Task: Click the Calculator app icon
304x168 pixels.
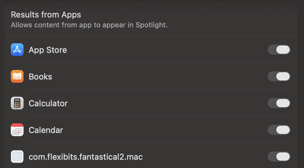Action: (17, 103)
